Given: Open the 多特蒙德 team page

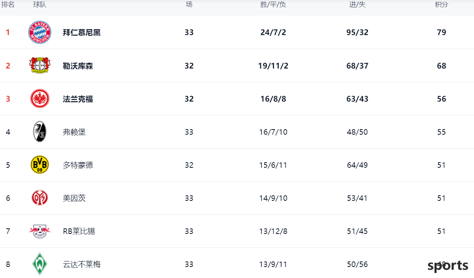Looking at the screenshot, I should click(x=78, y=165).
